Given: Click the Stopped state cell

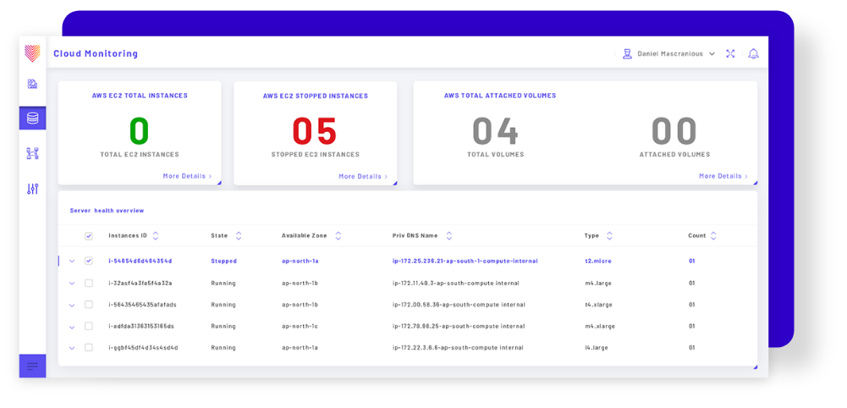Looking at the screenshot, I should (223, 261).
